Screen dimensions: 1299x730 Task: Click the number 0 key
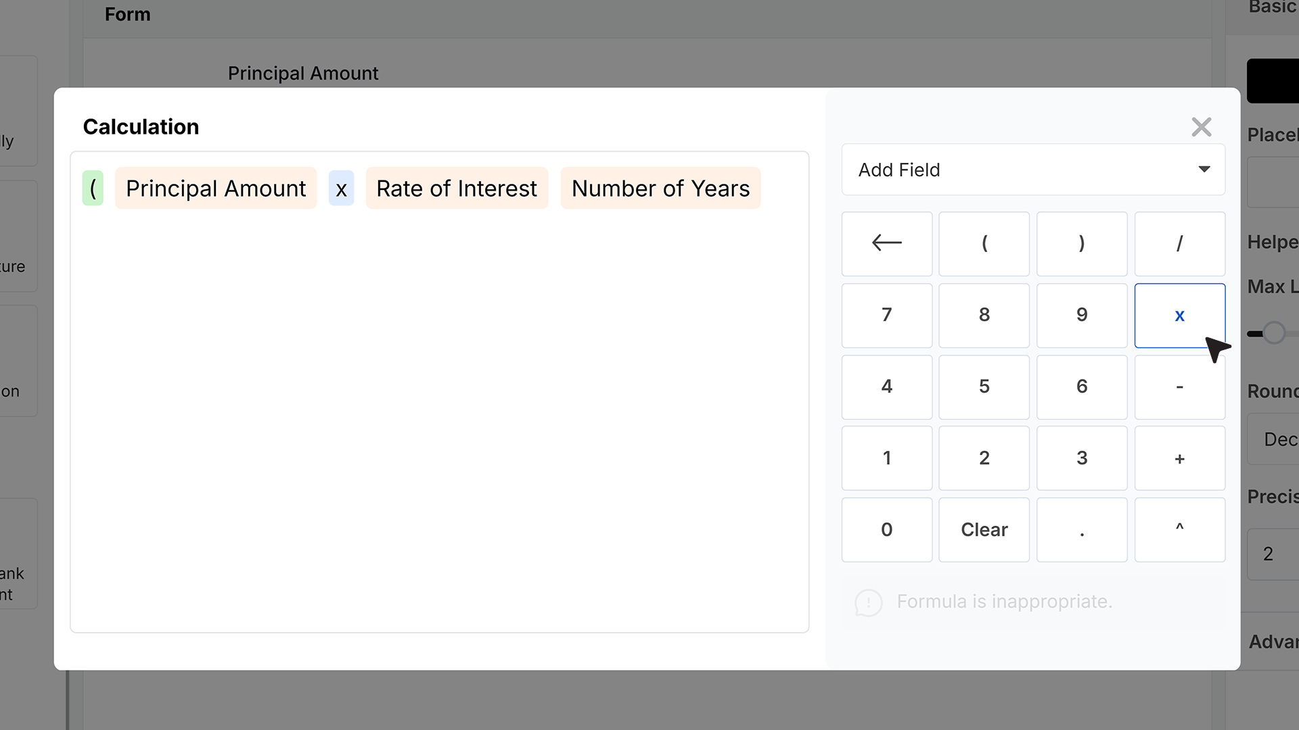886,530
